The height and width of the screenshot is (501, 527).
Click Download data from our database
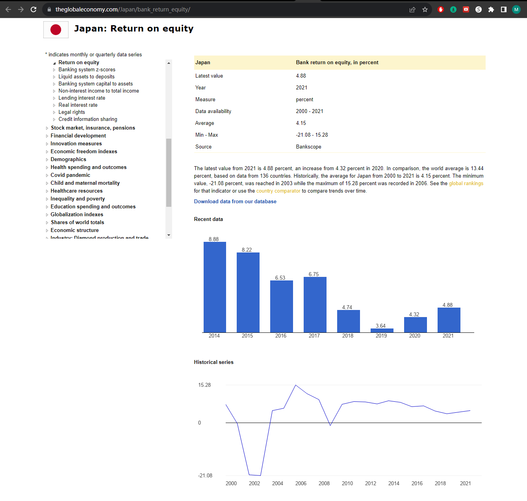(x=235, y=202)
